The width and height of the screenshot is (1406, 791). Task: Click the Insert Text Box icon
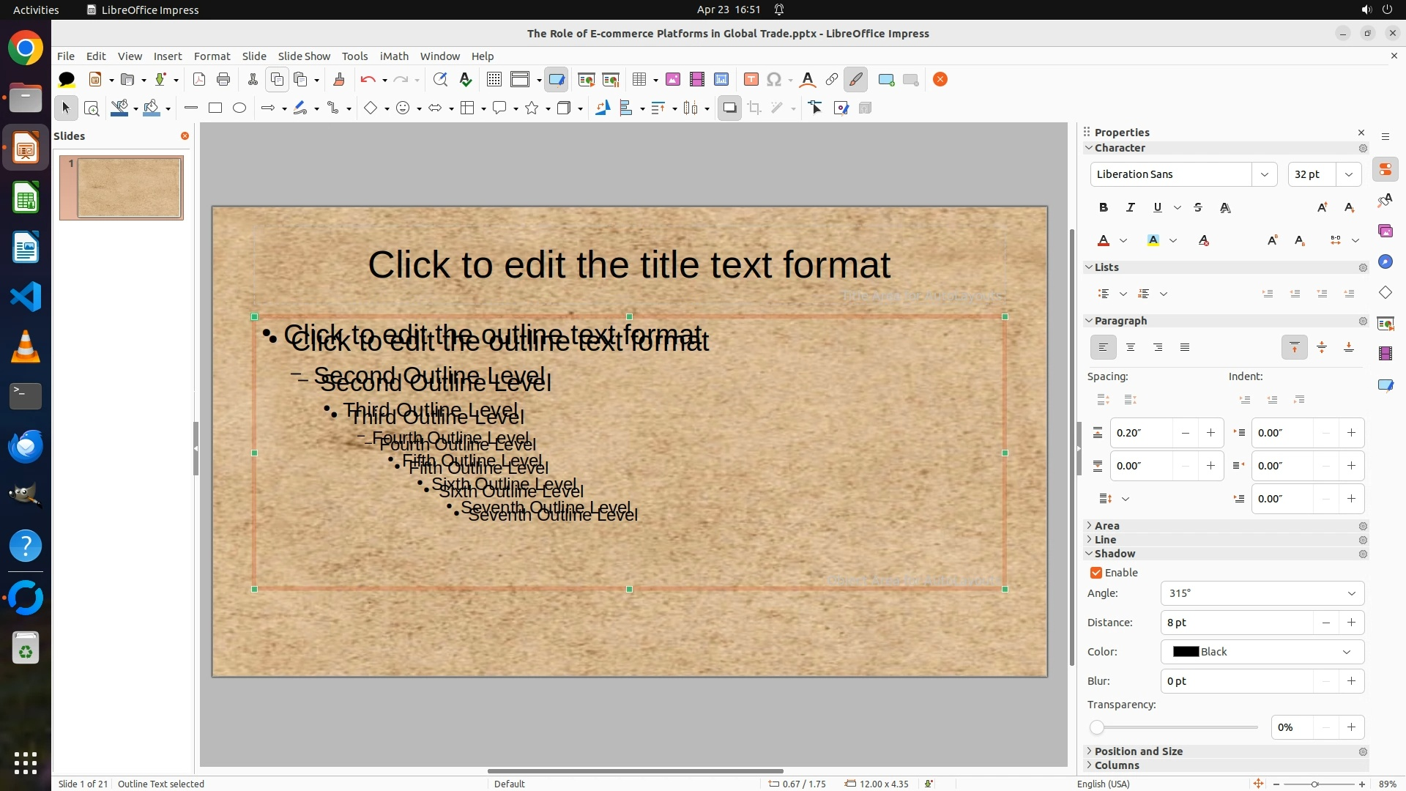point(751,79)
